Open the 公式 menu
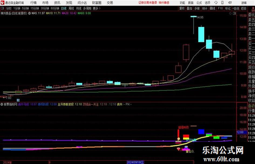Image resolution: width=255 pixels, height=164 pixels. pos(199,3)
